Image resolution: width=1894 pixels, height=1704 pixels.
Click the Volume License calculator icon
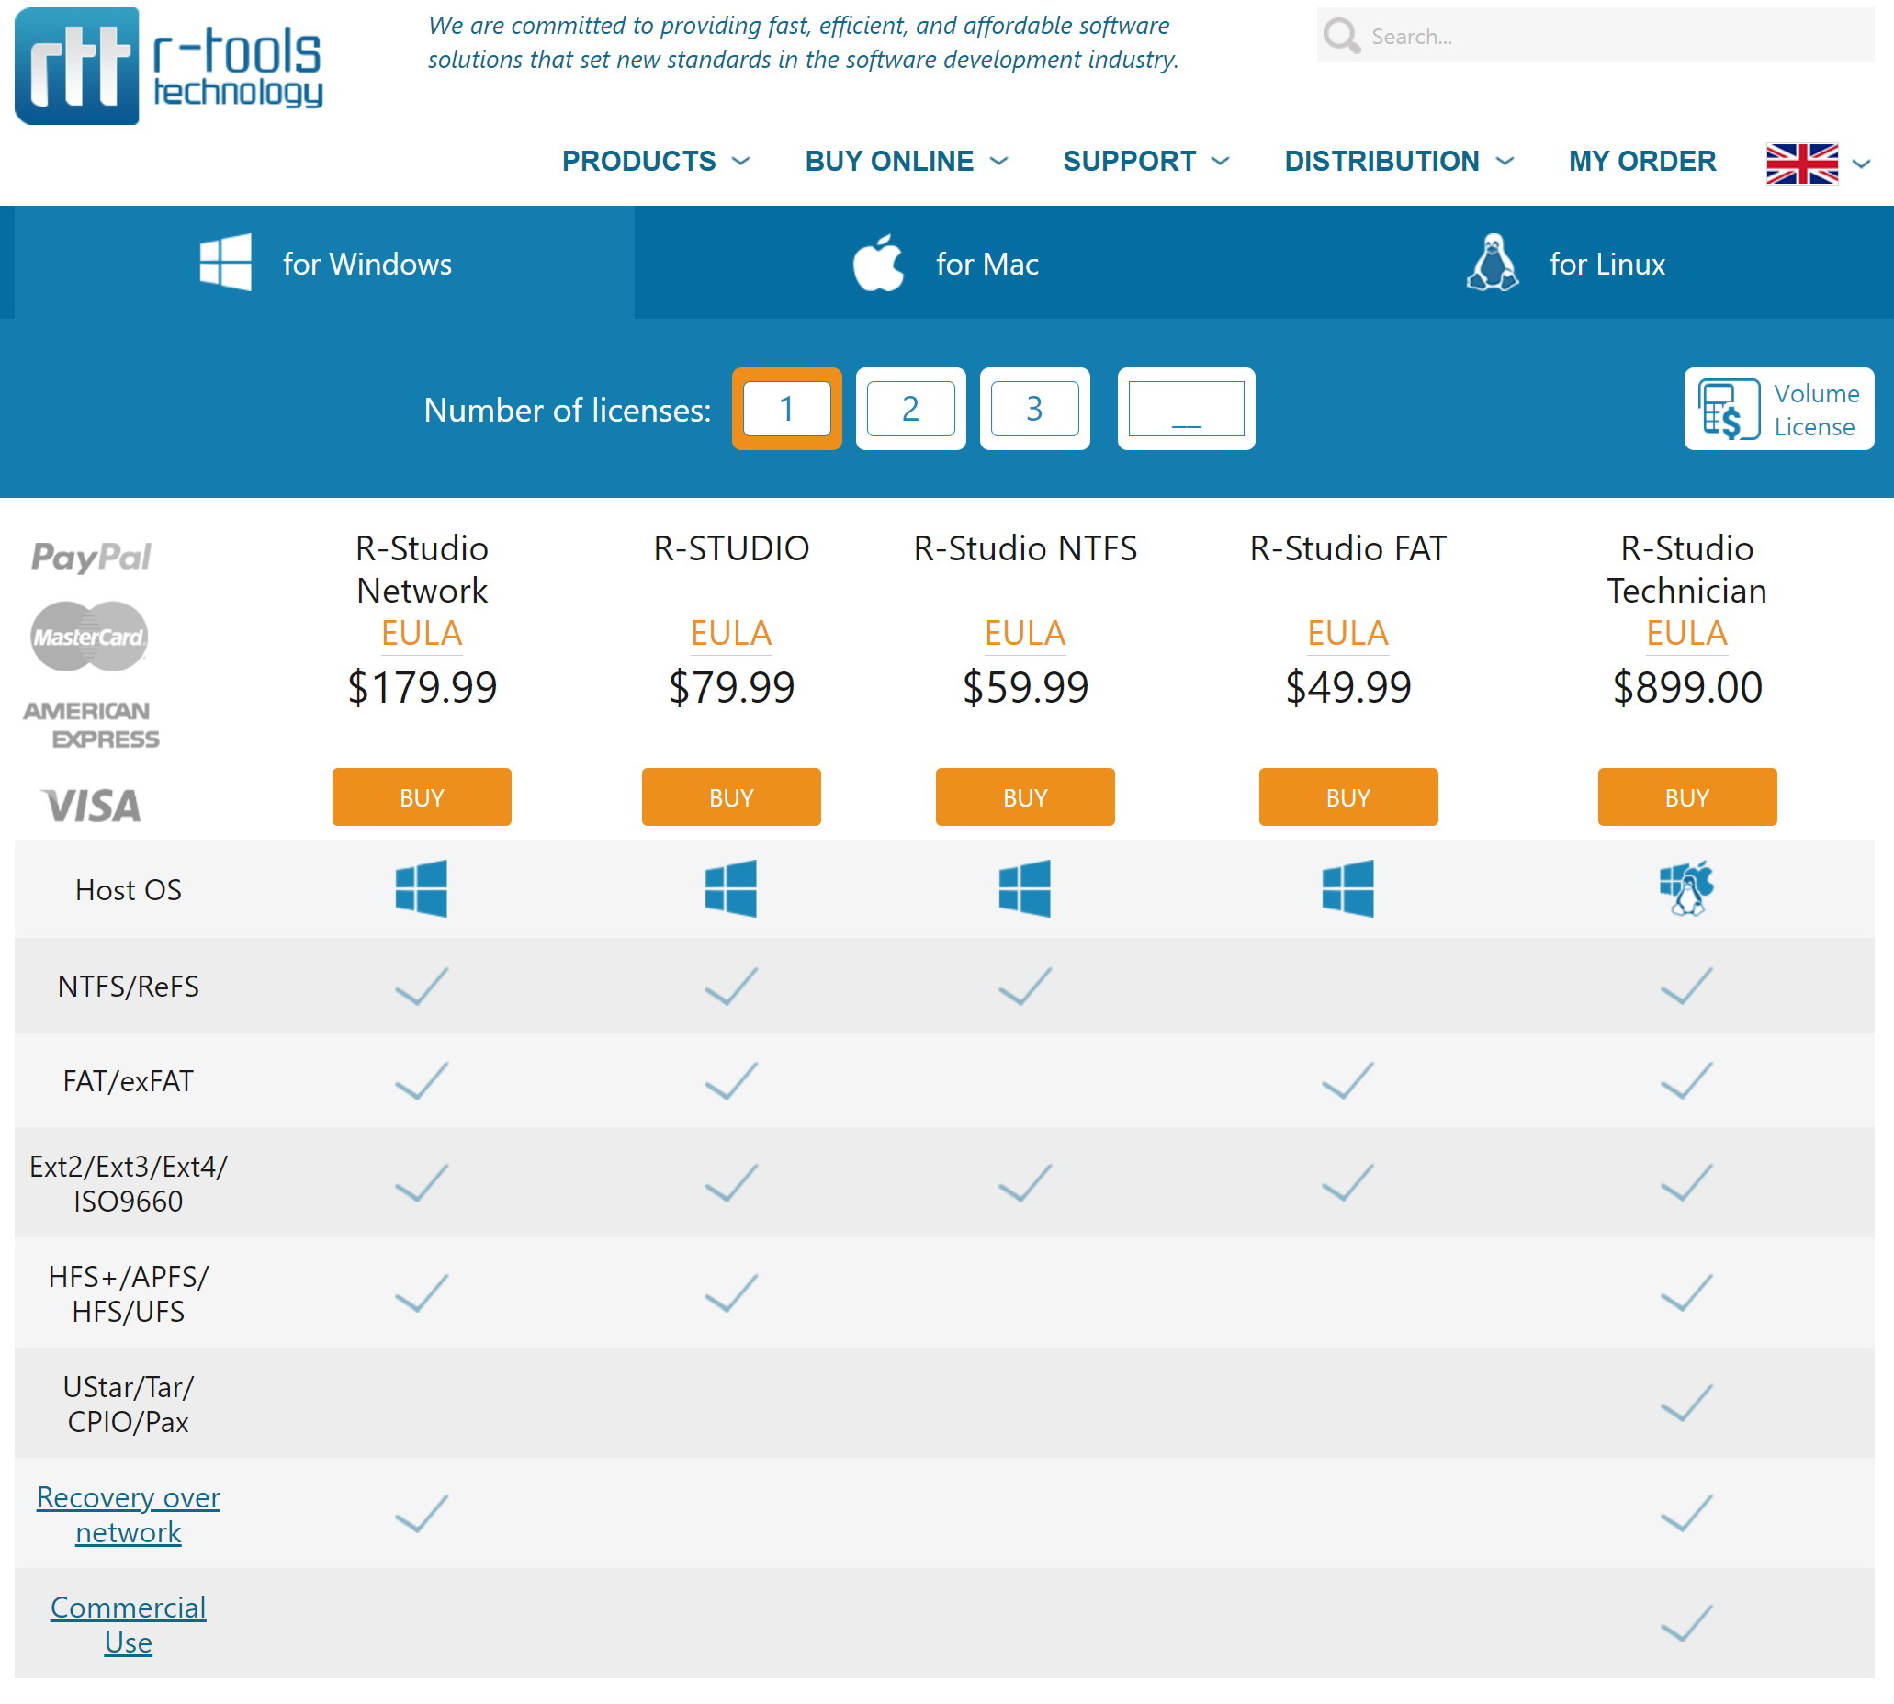point(1729,409)
